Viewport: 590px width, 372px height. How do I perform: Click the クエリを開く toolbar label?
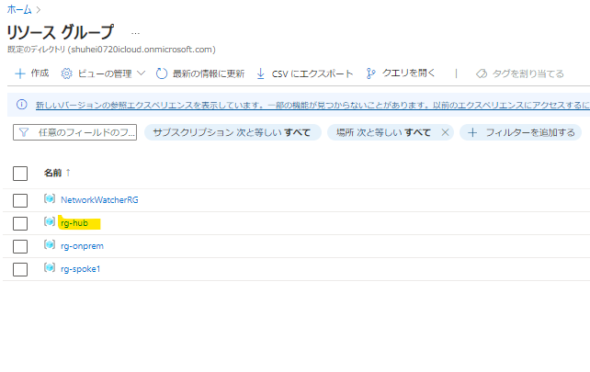409,73
